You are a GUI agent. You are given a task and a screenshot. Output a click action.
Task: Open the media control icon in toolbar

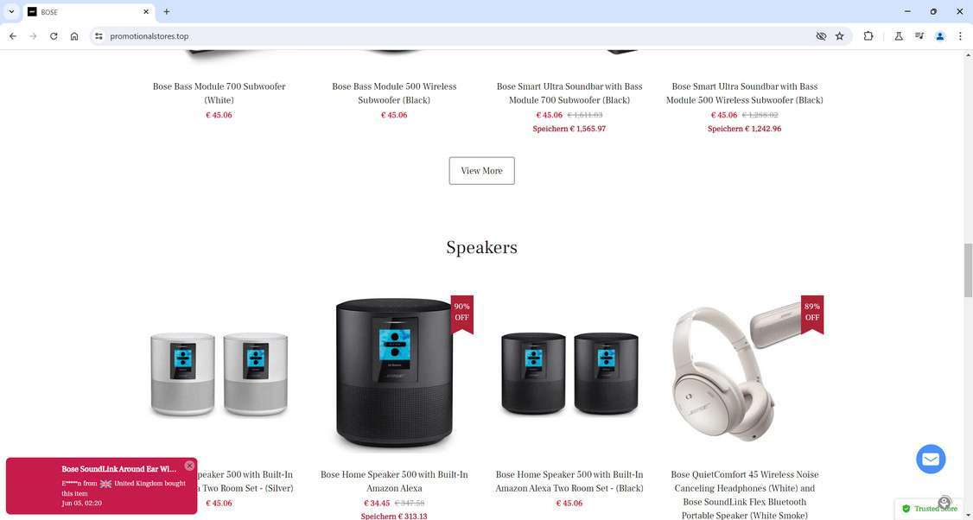(919, 36)
